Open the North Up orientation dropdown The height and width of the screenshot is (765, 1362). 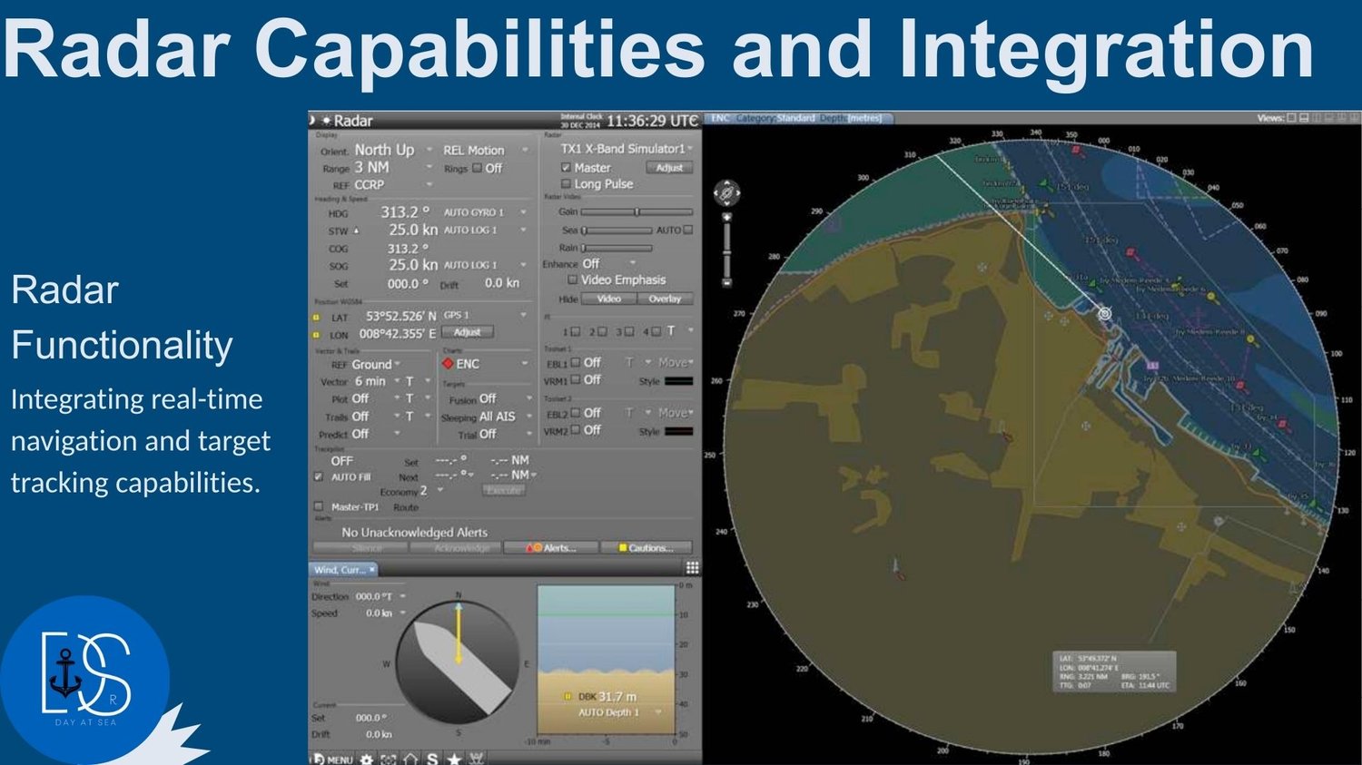(x=393, y=150)
